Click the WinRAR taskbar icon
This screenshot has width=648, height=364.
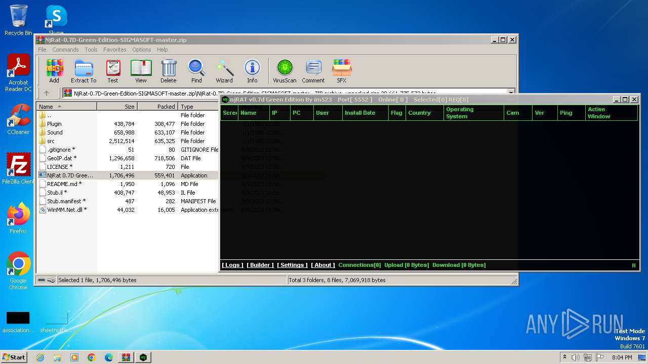pyautogui.click(x=126, y=357)
